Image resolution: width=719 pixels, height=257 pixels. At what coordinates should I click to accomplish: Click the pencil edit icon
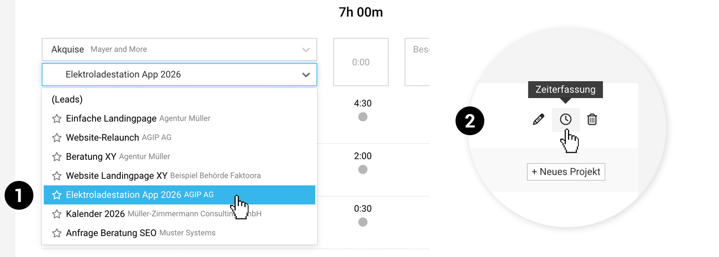point(538,120)
